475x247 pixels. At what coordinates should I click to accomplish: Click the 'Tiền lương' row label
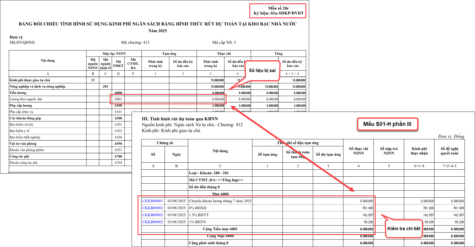[18, 93]
